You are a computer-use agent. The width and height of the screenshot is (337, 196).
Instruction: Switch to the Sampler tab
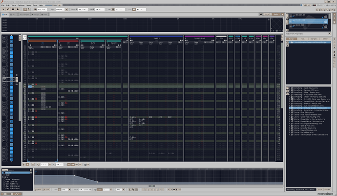pos(24,14)
